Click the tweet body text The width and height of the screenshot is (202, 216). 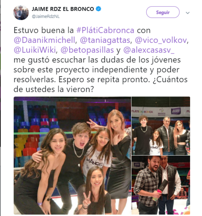[101, 60]
